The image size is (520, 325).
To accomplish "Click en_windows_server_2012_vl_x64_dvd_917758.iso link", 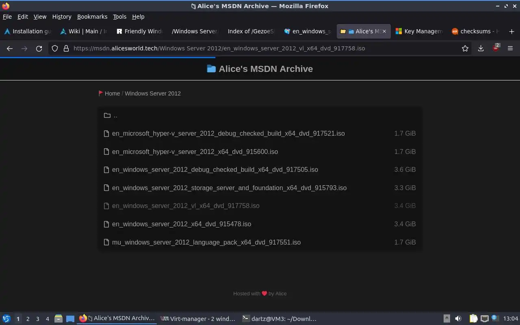I will (x=186, y=206).
